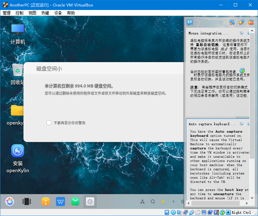Click the USB devices status icon
This screenshot has width=258, height=216.
pyautogui.click(x=192, y=212)
